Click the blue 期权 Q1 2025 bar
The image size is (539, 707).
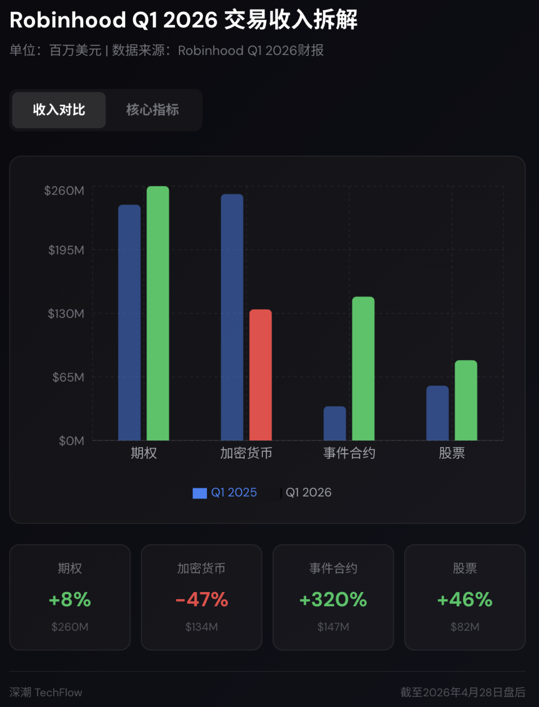(129, 322)
